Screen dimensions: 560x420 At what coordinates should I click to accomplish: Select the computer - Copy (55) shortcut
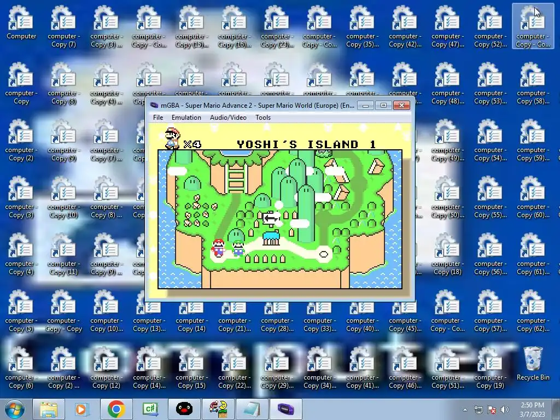[490, 197]
